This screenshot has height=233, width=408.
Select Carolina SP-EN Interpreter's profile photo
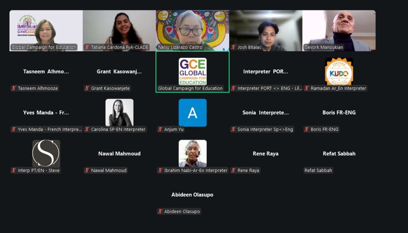click(x=120, y=112)
